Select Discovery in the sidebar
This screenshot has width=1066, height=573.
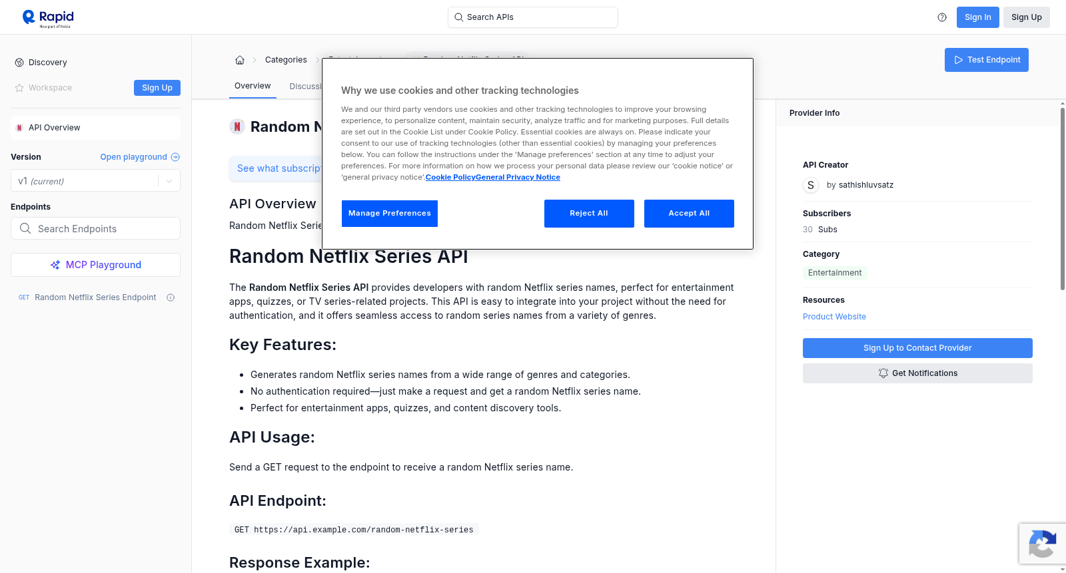(x=48, y=63)
